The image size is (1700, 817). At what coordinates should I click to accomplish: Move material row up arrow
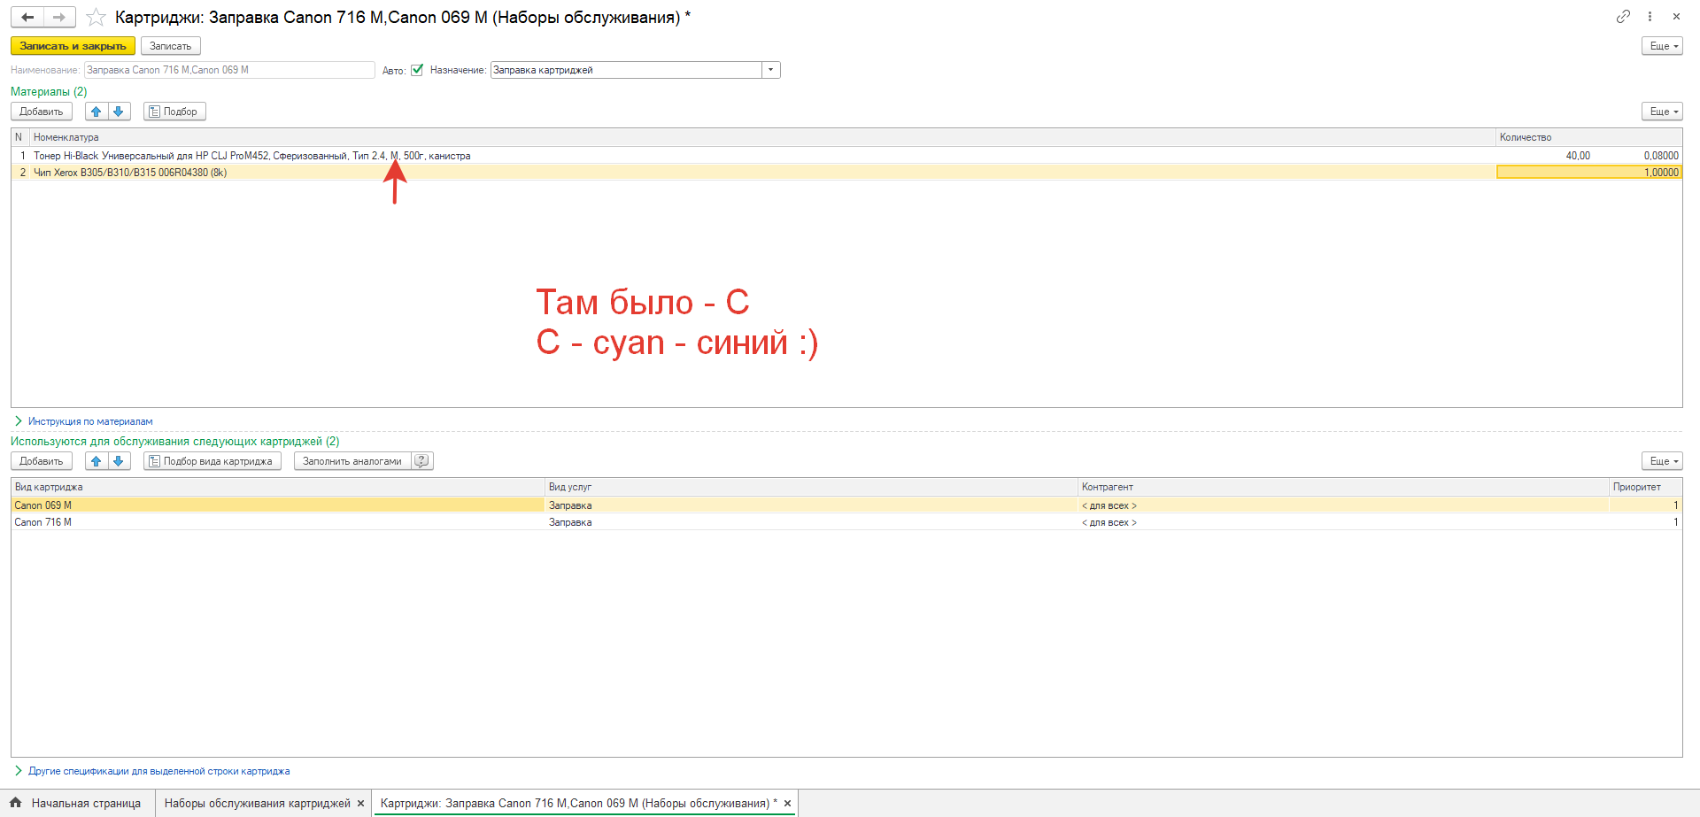(97, 112)
